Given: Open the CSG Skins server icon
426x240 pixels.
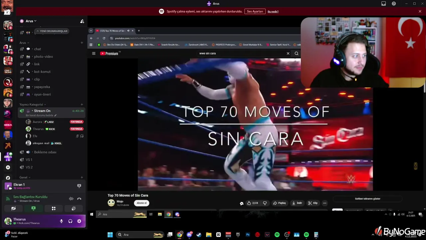Looking at the screenshot, I should (x=8, y=71).
